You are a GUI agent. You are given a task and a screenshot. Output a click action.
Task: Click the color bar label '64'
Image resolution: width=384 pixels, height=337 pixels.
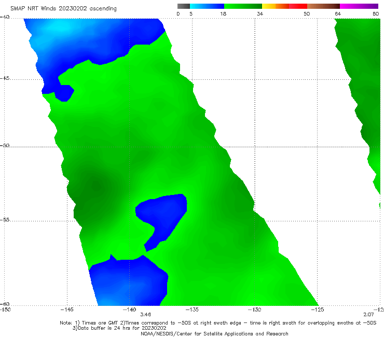pyautogui.click(x=338, y=14)
